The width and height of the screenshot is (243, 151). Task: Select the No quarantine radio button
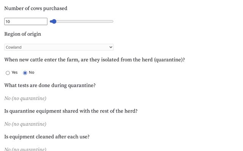coord(25,73)
